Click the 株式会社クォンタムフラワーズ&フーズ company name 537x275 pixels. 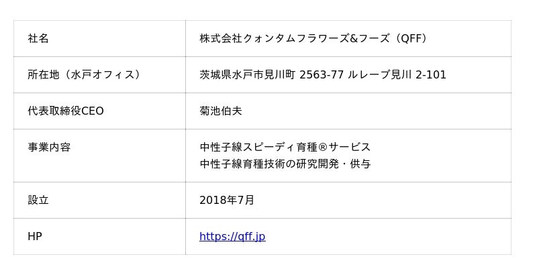(294, 38)
